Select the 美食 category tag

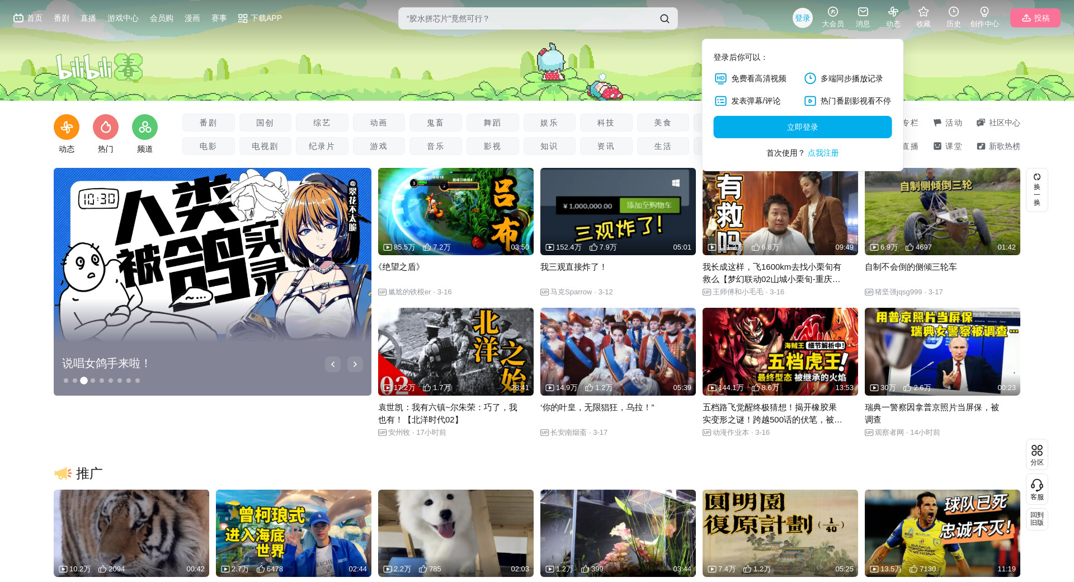663,123
